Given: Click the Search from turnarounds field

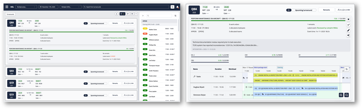Looking at the screenshot, I should click(126, 7).
